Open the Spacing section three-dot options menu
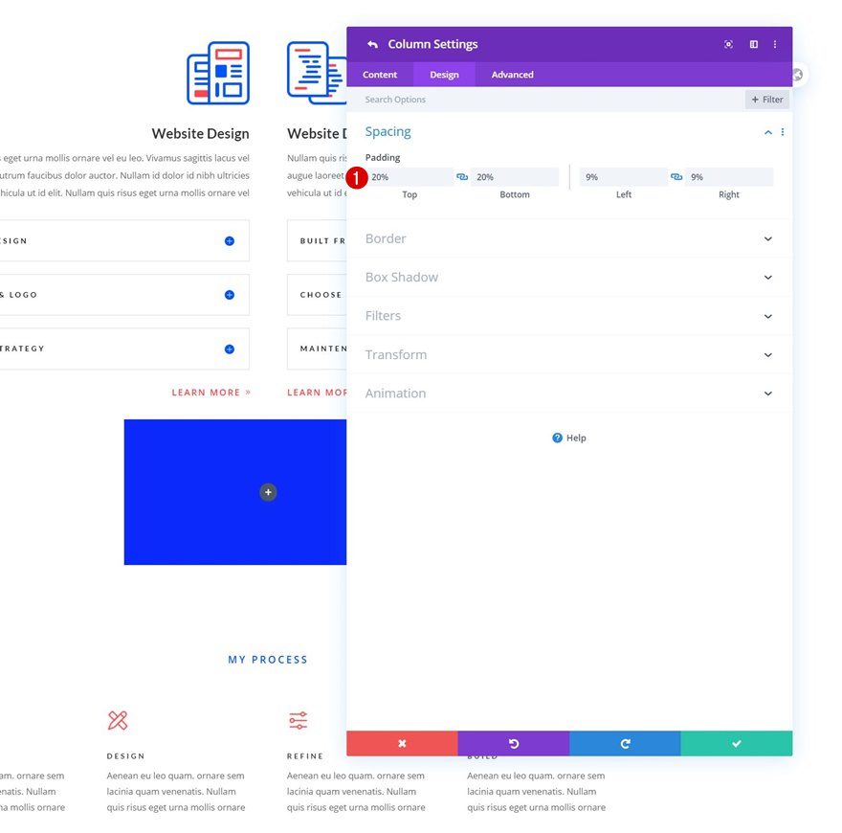The image size is (842, 833). point(783,133)
